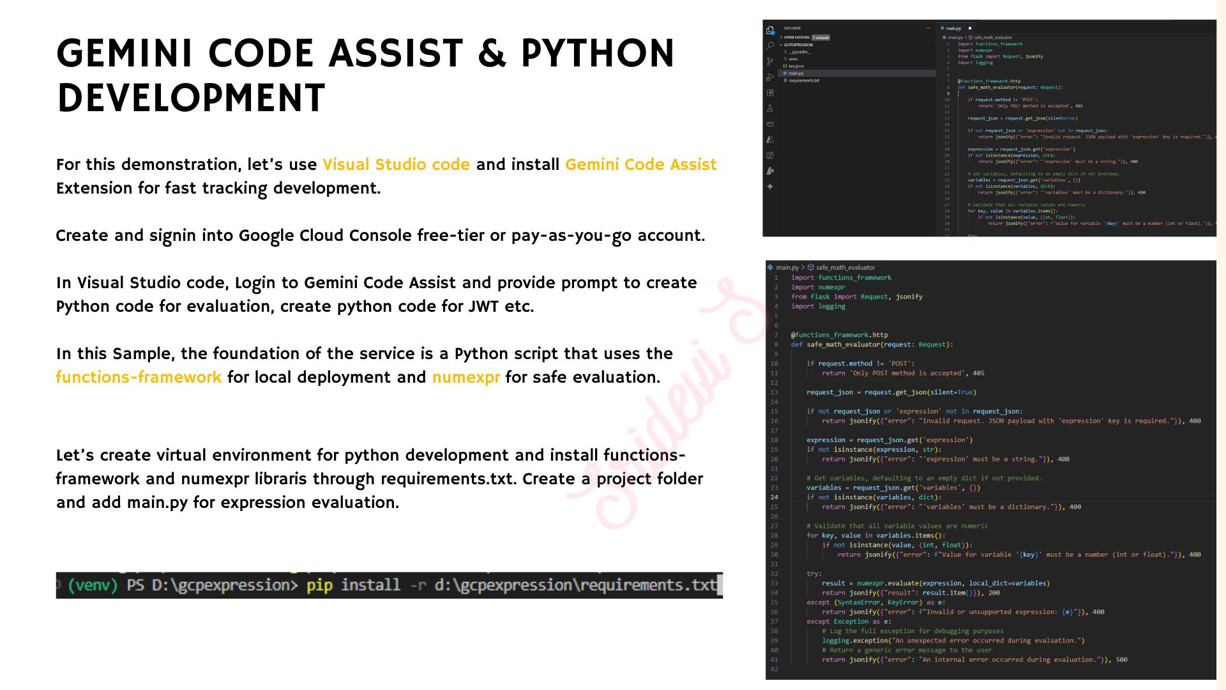Click the slide title 'GEMINI CODE ASSIST & PYTHON DEVELOPMENT'

[365, 75]
